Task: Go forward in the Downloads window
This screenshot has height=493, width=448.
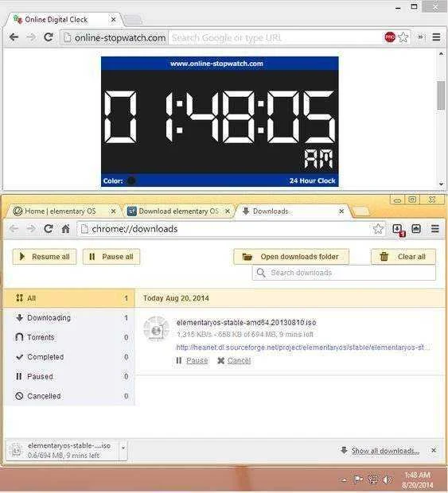Action: click(31, 229)
